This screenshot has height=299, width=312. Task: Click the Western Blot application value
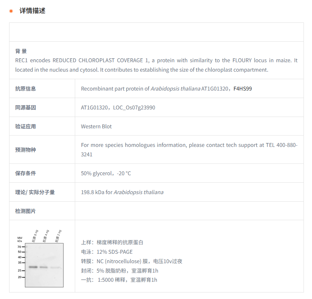click(x=96, y=126)
